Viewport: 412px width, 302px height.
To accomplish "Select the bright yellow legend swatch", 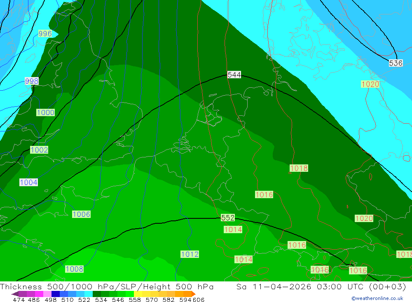I will pos(138,294).
